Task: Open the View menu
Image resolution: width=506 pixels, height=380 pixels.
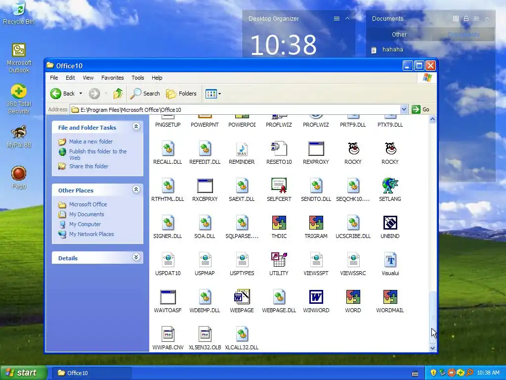Action: pyautogui.click(x=88, y=78)
